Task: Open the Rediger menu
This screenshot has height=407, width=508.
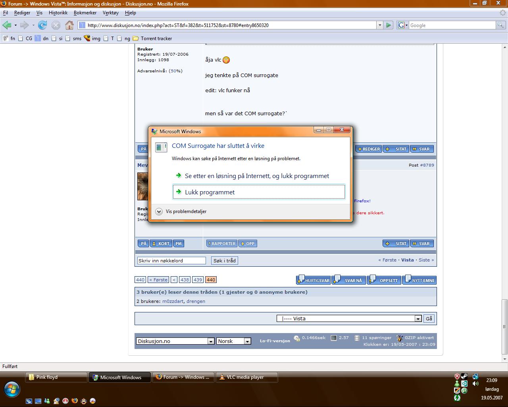Action: (22, 13)
